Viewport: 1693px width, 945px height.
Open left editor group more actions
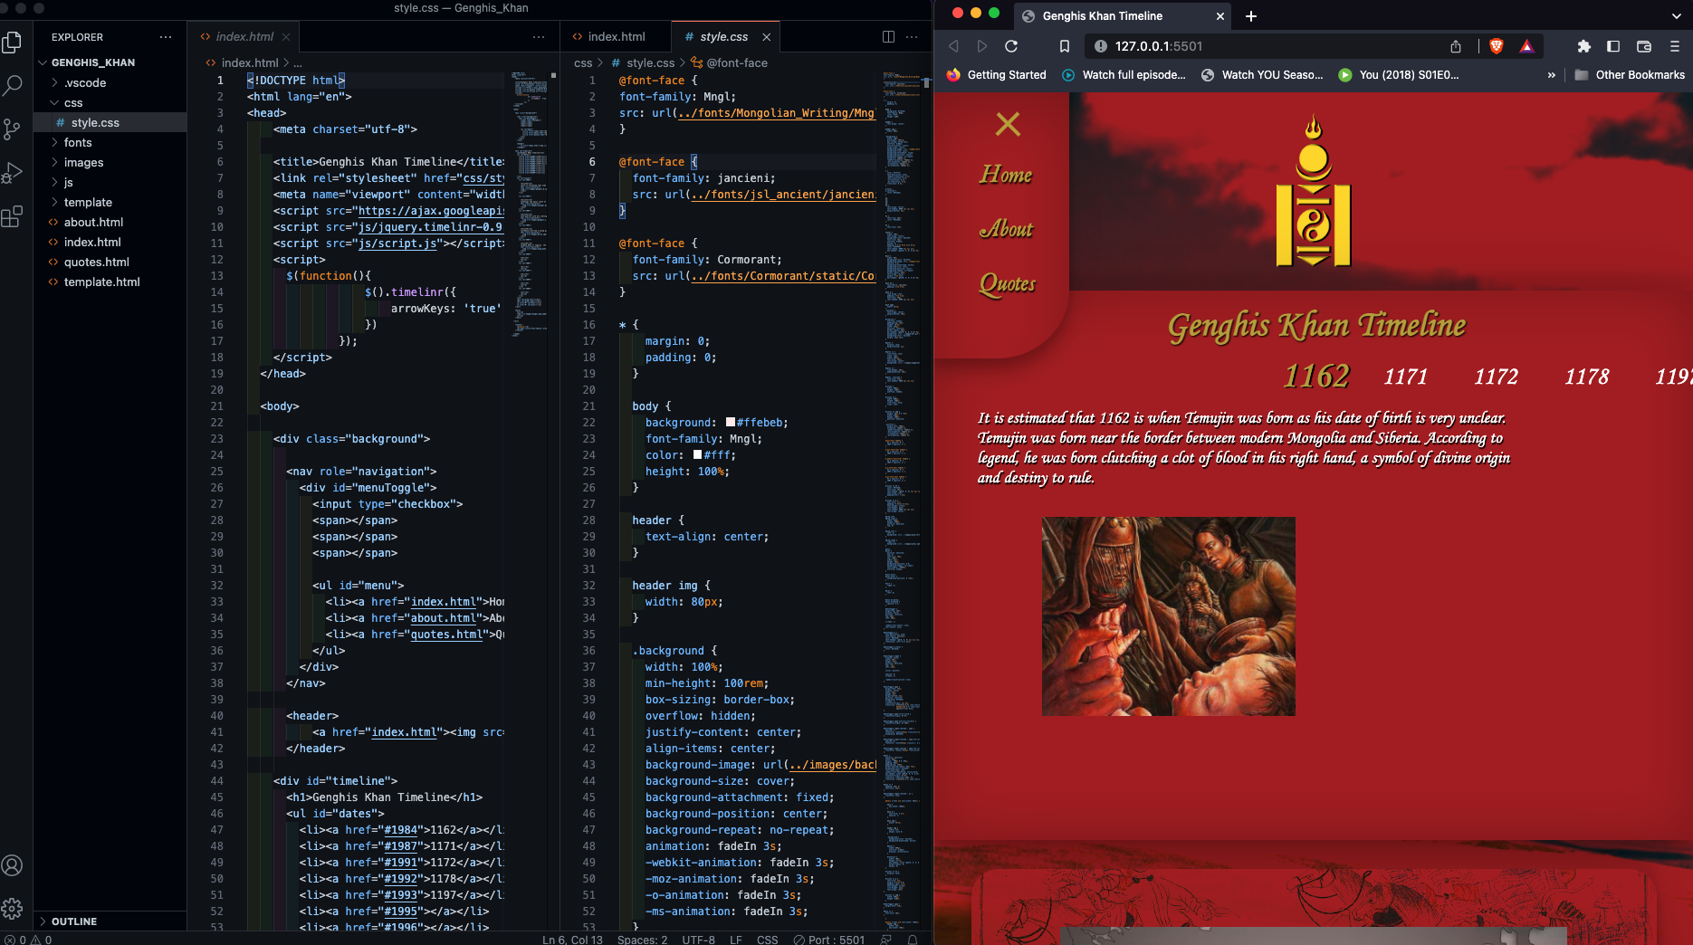pos(539,36)
